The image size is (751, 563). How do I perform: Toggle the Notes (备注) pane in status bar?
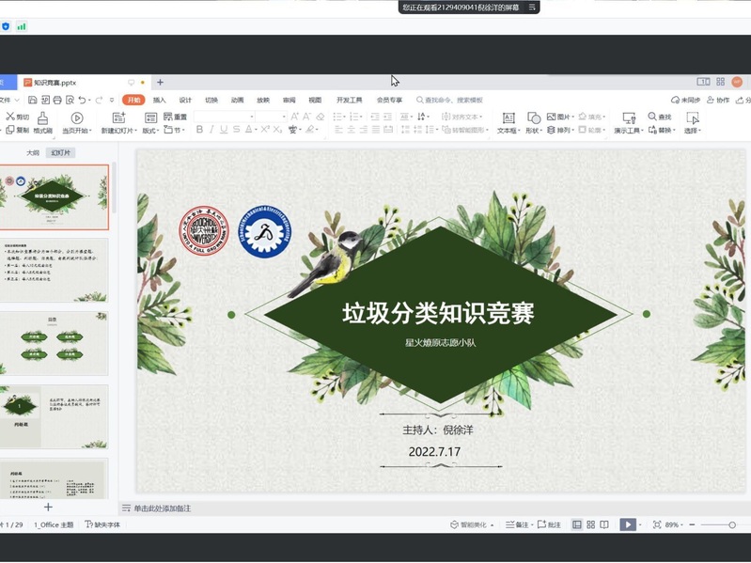click(519, 524)
